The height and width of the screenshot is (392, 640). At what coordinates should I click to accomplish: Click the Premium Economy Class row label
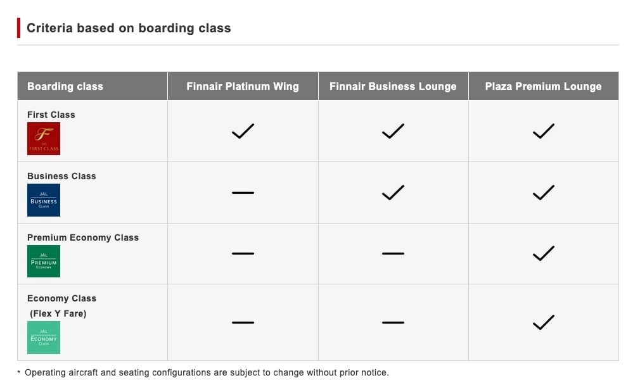point(83,237)
